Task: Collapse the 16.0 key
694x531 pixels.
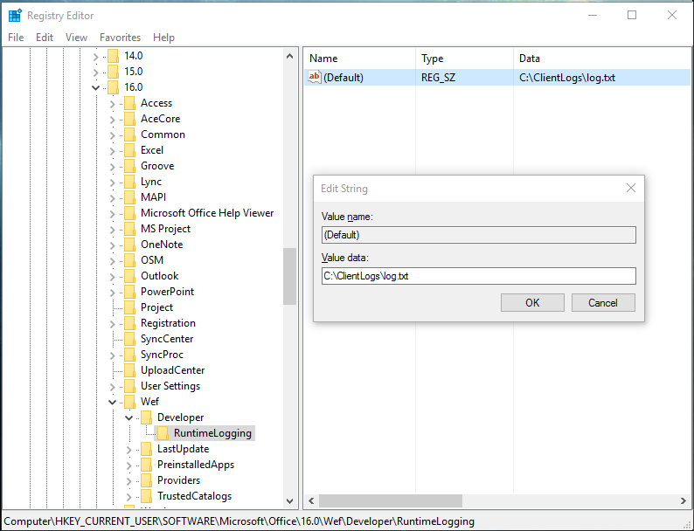Action: (95, 87)
